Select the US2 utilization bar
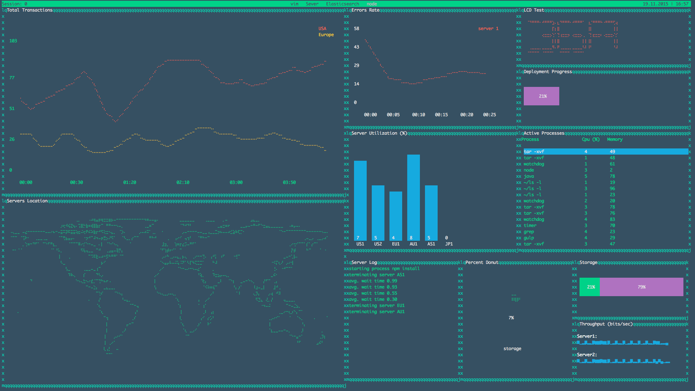 (378, 213)
